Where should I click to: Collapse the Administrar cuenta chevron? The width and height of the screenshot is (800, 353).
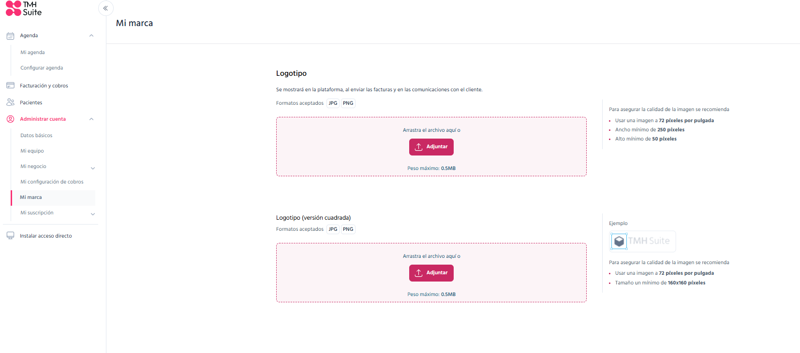[x=91, y=119]
